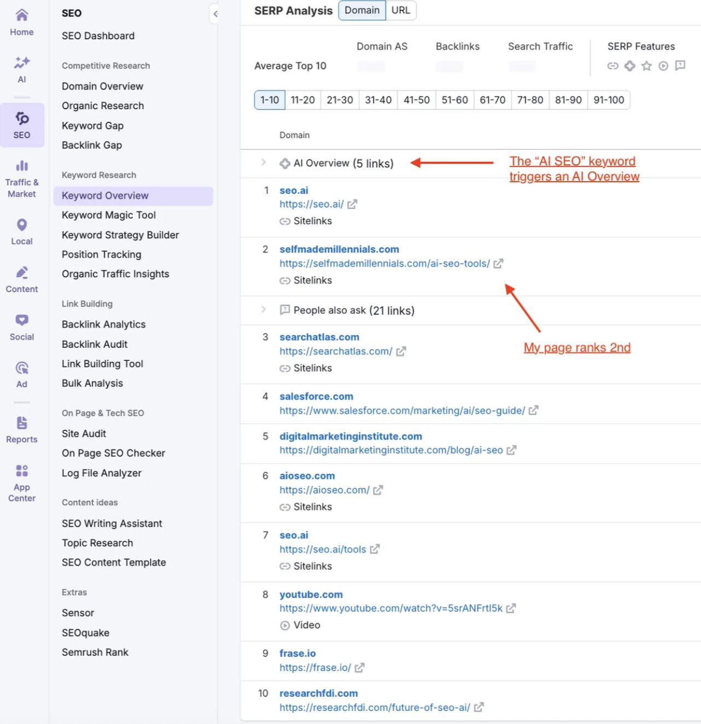Switch SERP Analysis to URL view
This screenshot has width=701, height=724.
coord(401,10)
